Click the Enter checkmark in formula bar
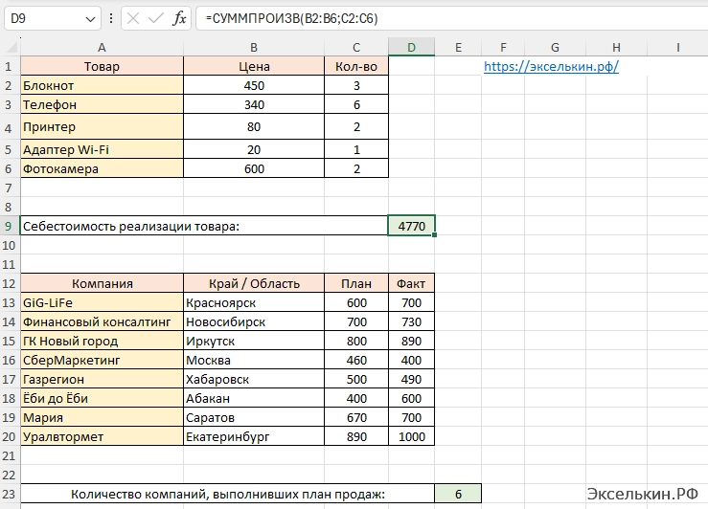This screenshot has width=708, height=509. point(155,18)
